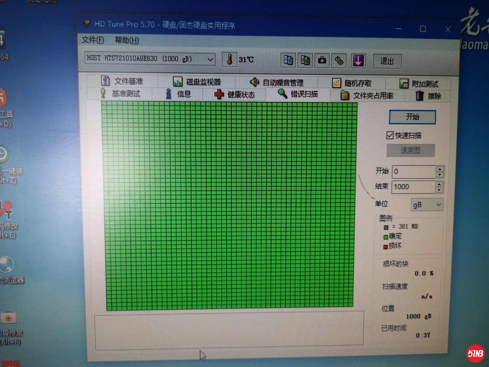Screen dimensions: 489x367
Task: Increase 结束 value with up arrow
Action: [439, 184]
